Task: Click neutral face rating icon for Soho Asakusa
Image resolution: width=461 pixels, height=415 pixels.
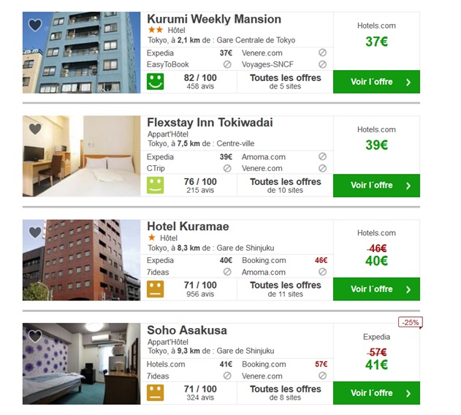Action: 155,393
